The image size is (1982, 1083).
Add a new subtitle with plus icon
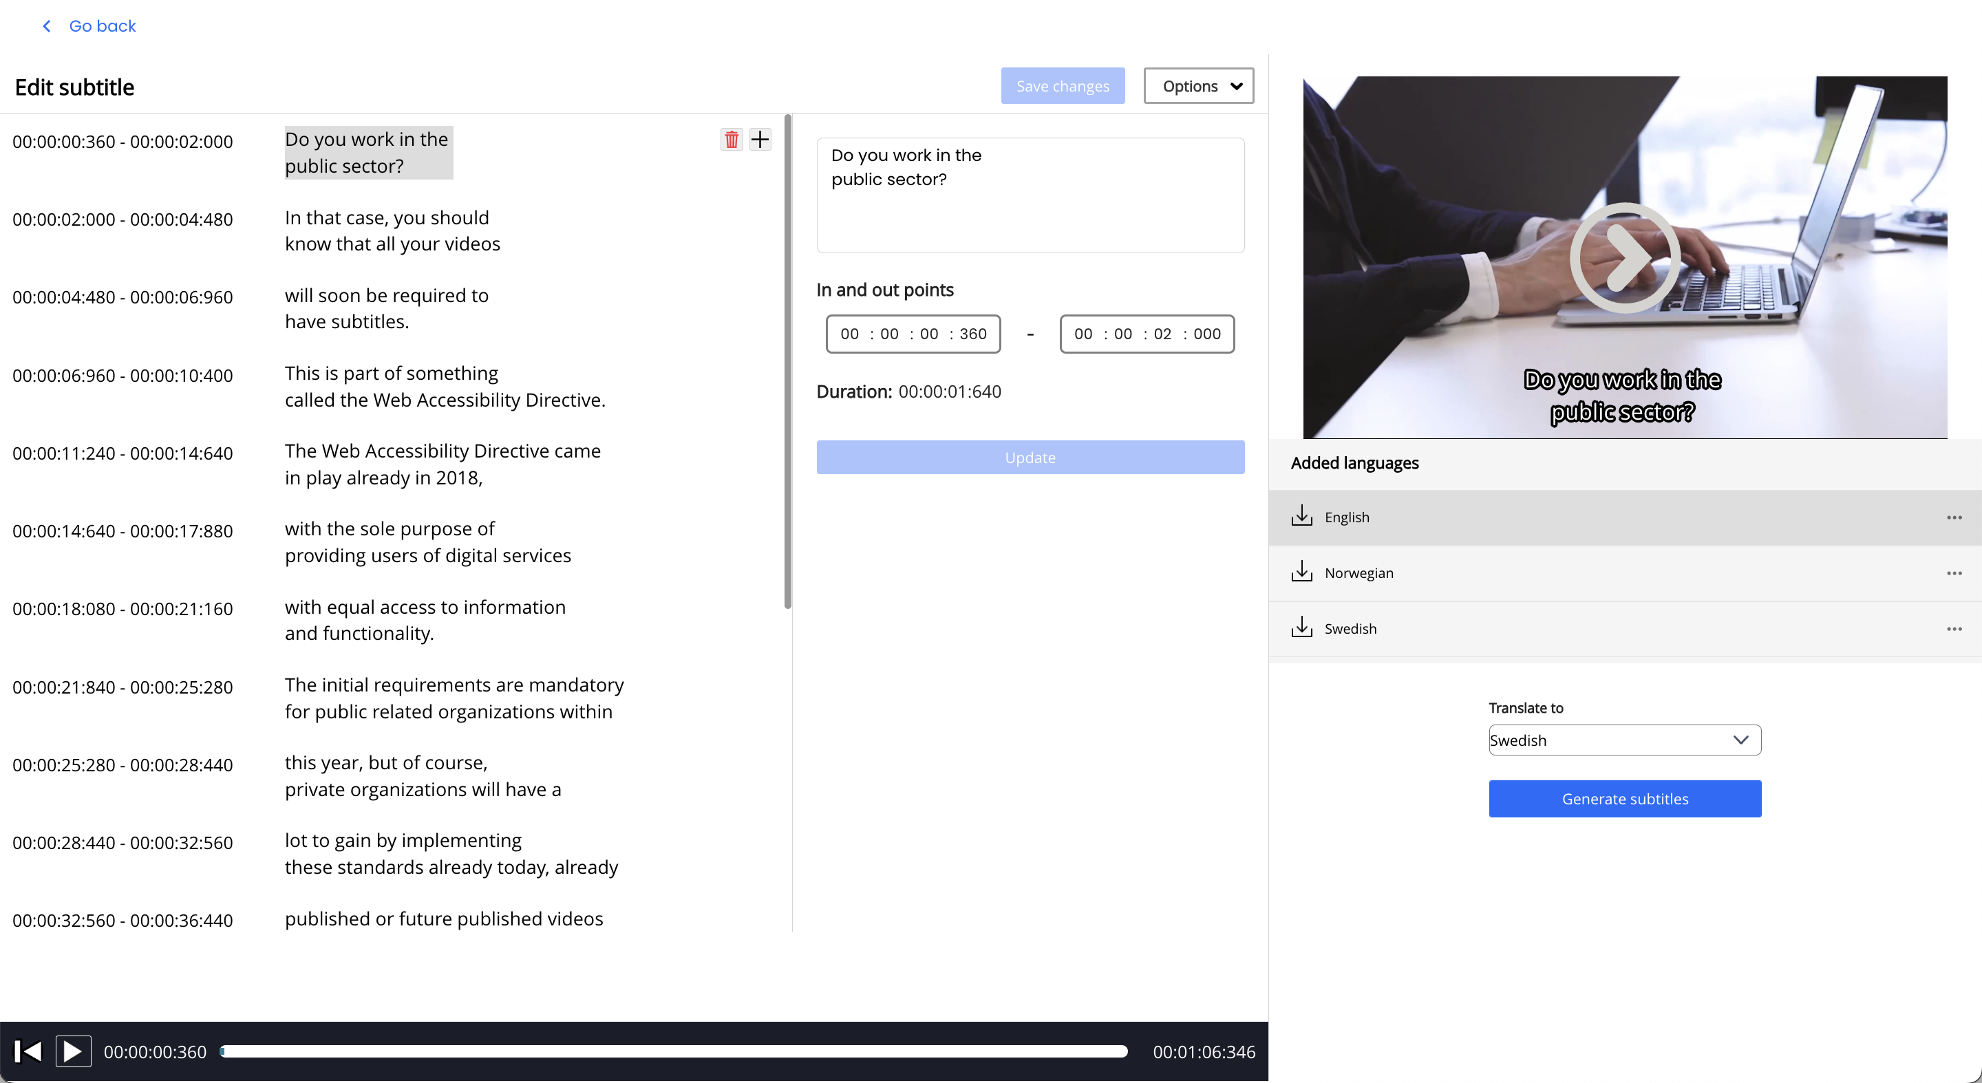[x=760, y=139]
